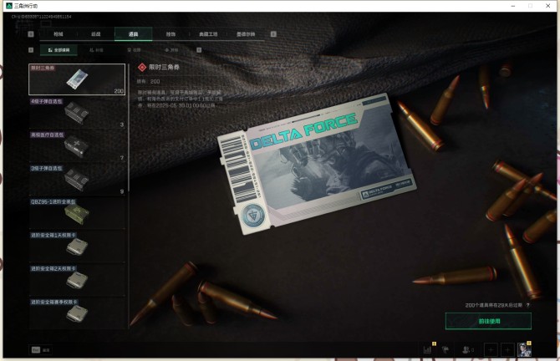The height and width of the screenshot is (361, 560).
Task: Open the 枪械 (firearms) tab
Action: tap(59, 34)
